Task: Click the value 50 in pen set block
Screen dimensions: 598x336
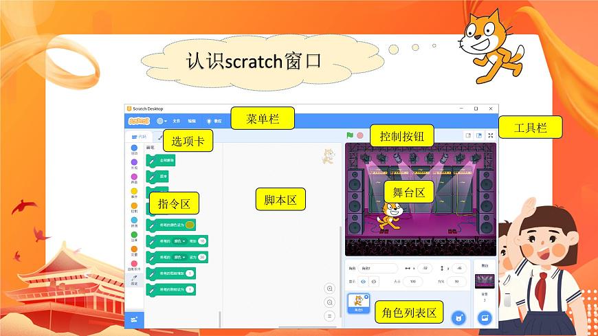Action: [x=202, y=258]
